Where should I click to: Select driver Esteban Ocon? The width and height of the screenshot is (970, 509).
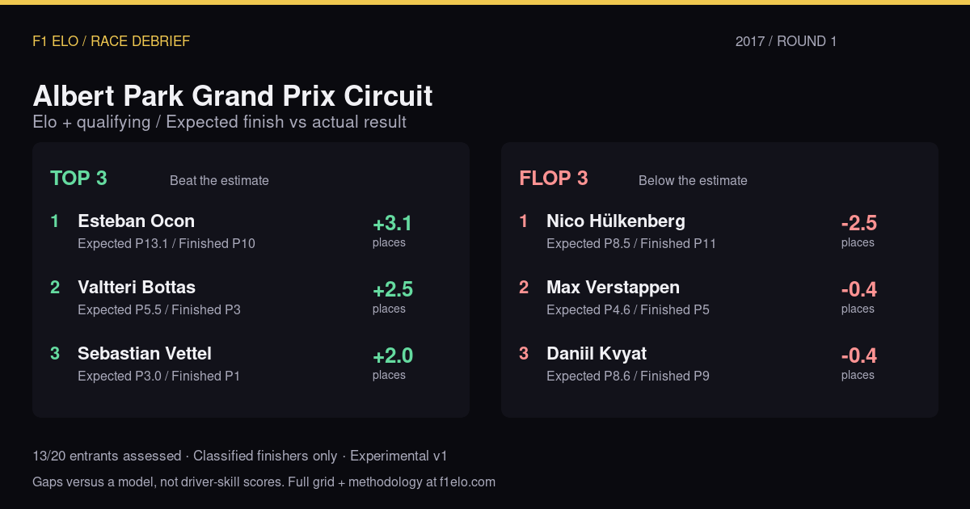point(136,221)
